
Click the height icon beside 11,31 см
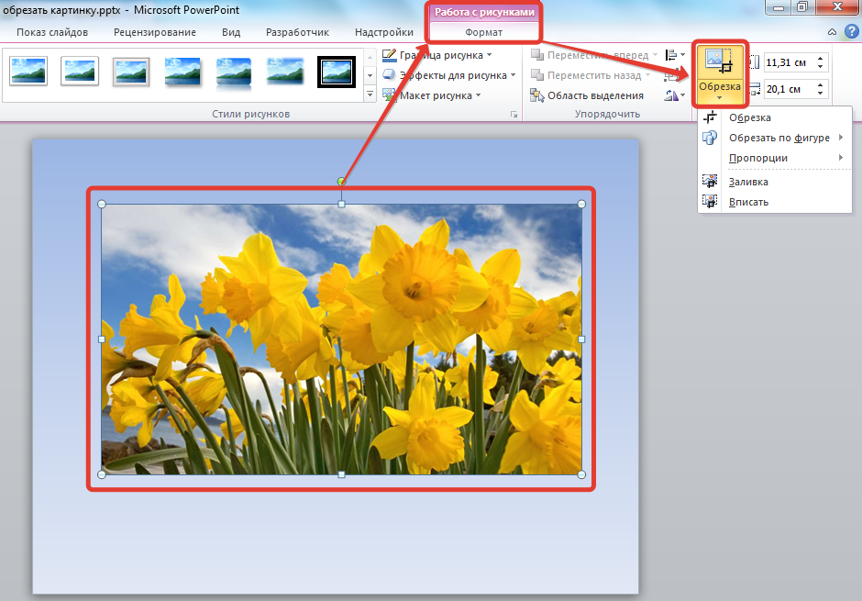[756, 62]
